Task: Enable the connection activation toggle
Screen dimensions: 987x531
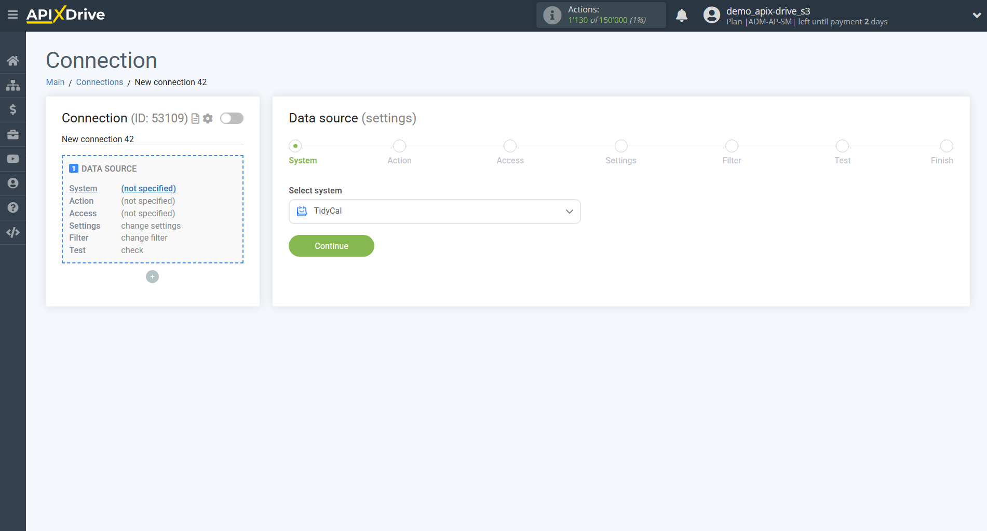Action: tap(232, 118)
